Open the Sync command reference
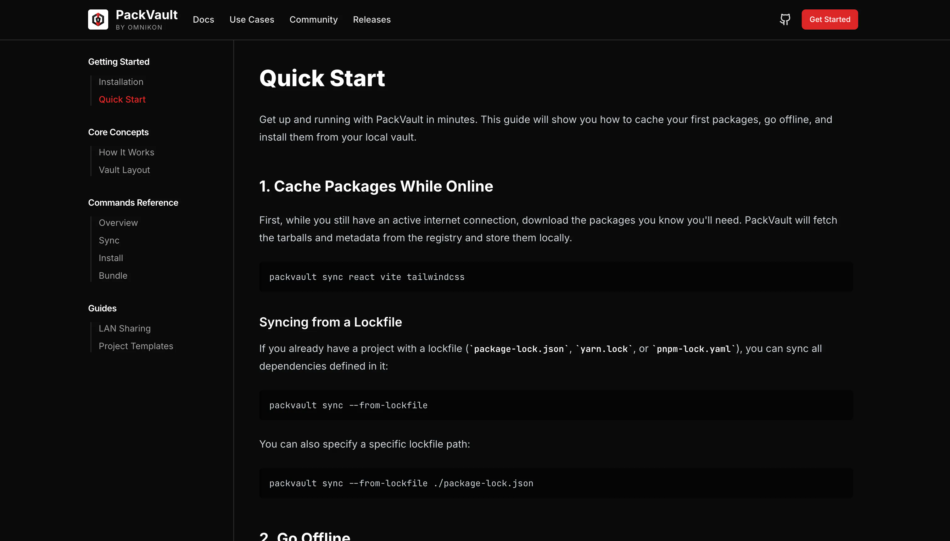The height and width of the screenshot is (541, 950). point(109,240)
